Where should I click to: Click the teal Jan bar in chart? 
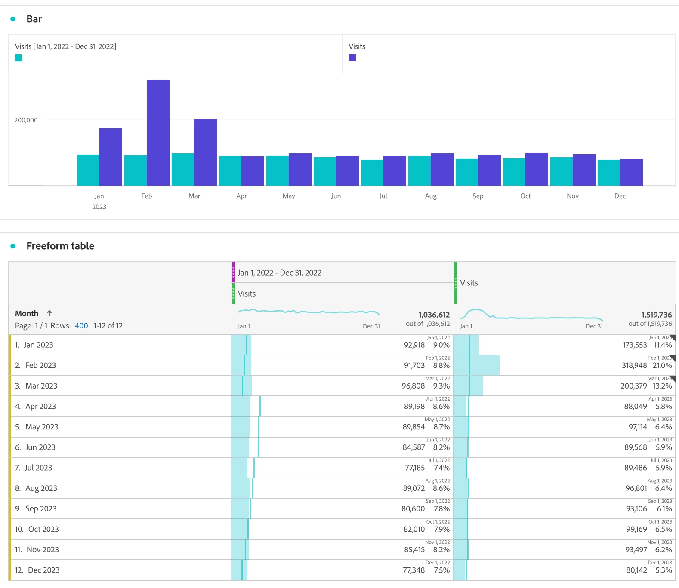click(x=88, y=170)
